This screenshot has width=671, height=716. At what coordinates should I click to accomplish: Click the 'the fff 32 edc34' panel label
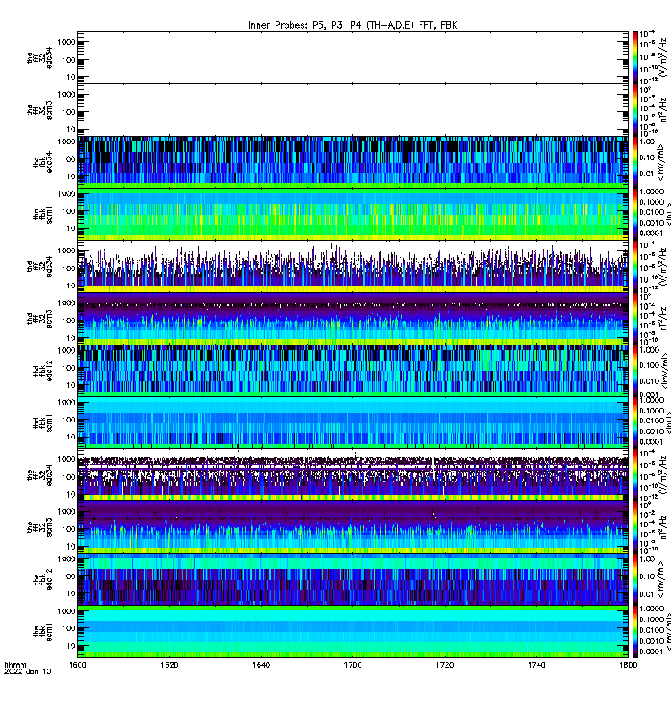39,475
